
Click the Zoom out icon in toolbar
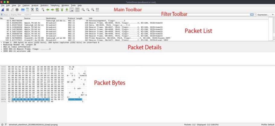[x=88, y=10]
